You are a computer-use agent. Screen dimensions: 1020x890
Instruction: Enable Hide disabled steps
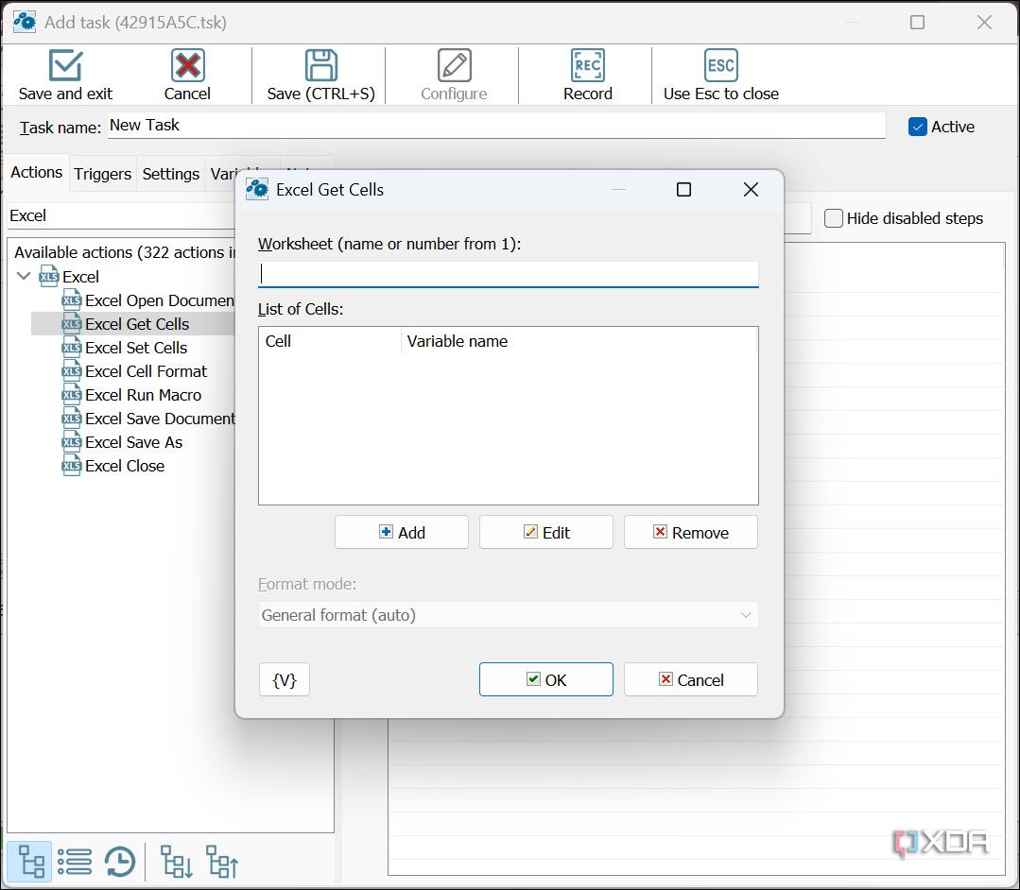[x=833, y=217]
